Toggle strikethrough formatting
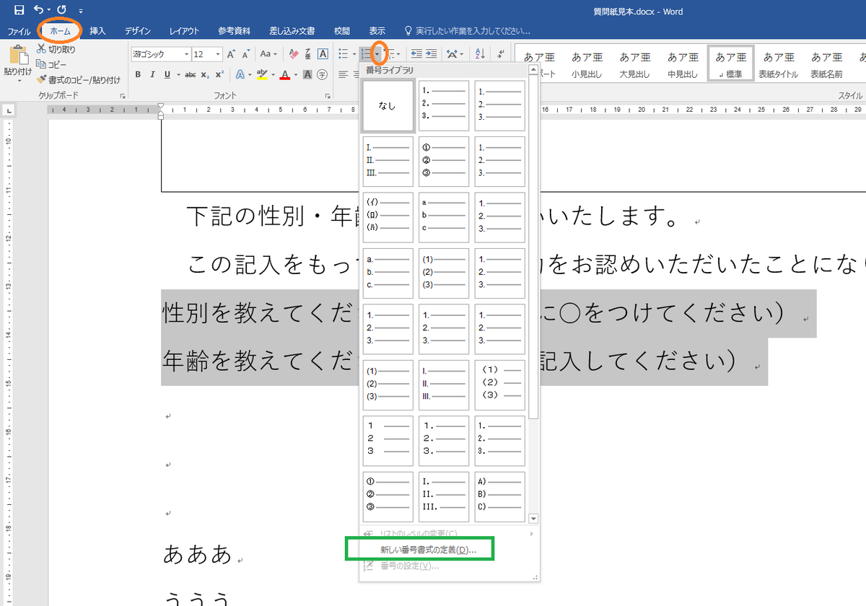 pyautogui.click(x=191, y=74)
